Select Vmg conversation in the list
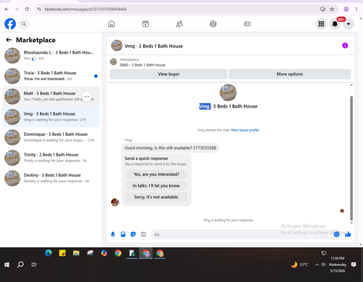Viewport: 363px width, 282px height. [51, 117]
